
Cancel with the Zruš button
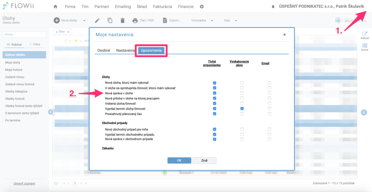click(x=204, y=160)
